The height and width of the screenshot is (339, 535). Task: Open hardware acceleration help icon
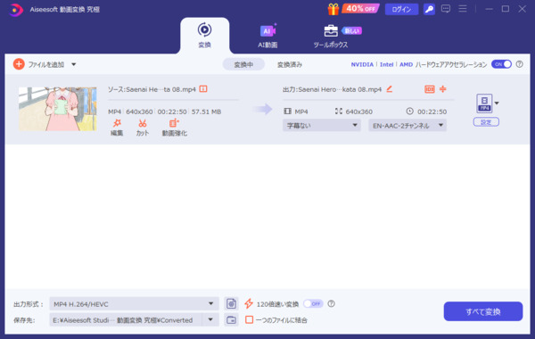click(519, 64)
